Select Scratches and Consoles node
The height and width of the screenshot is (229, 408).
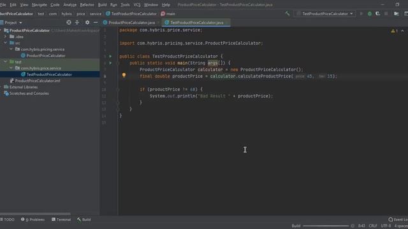[26, 94]
